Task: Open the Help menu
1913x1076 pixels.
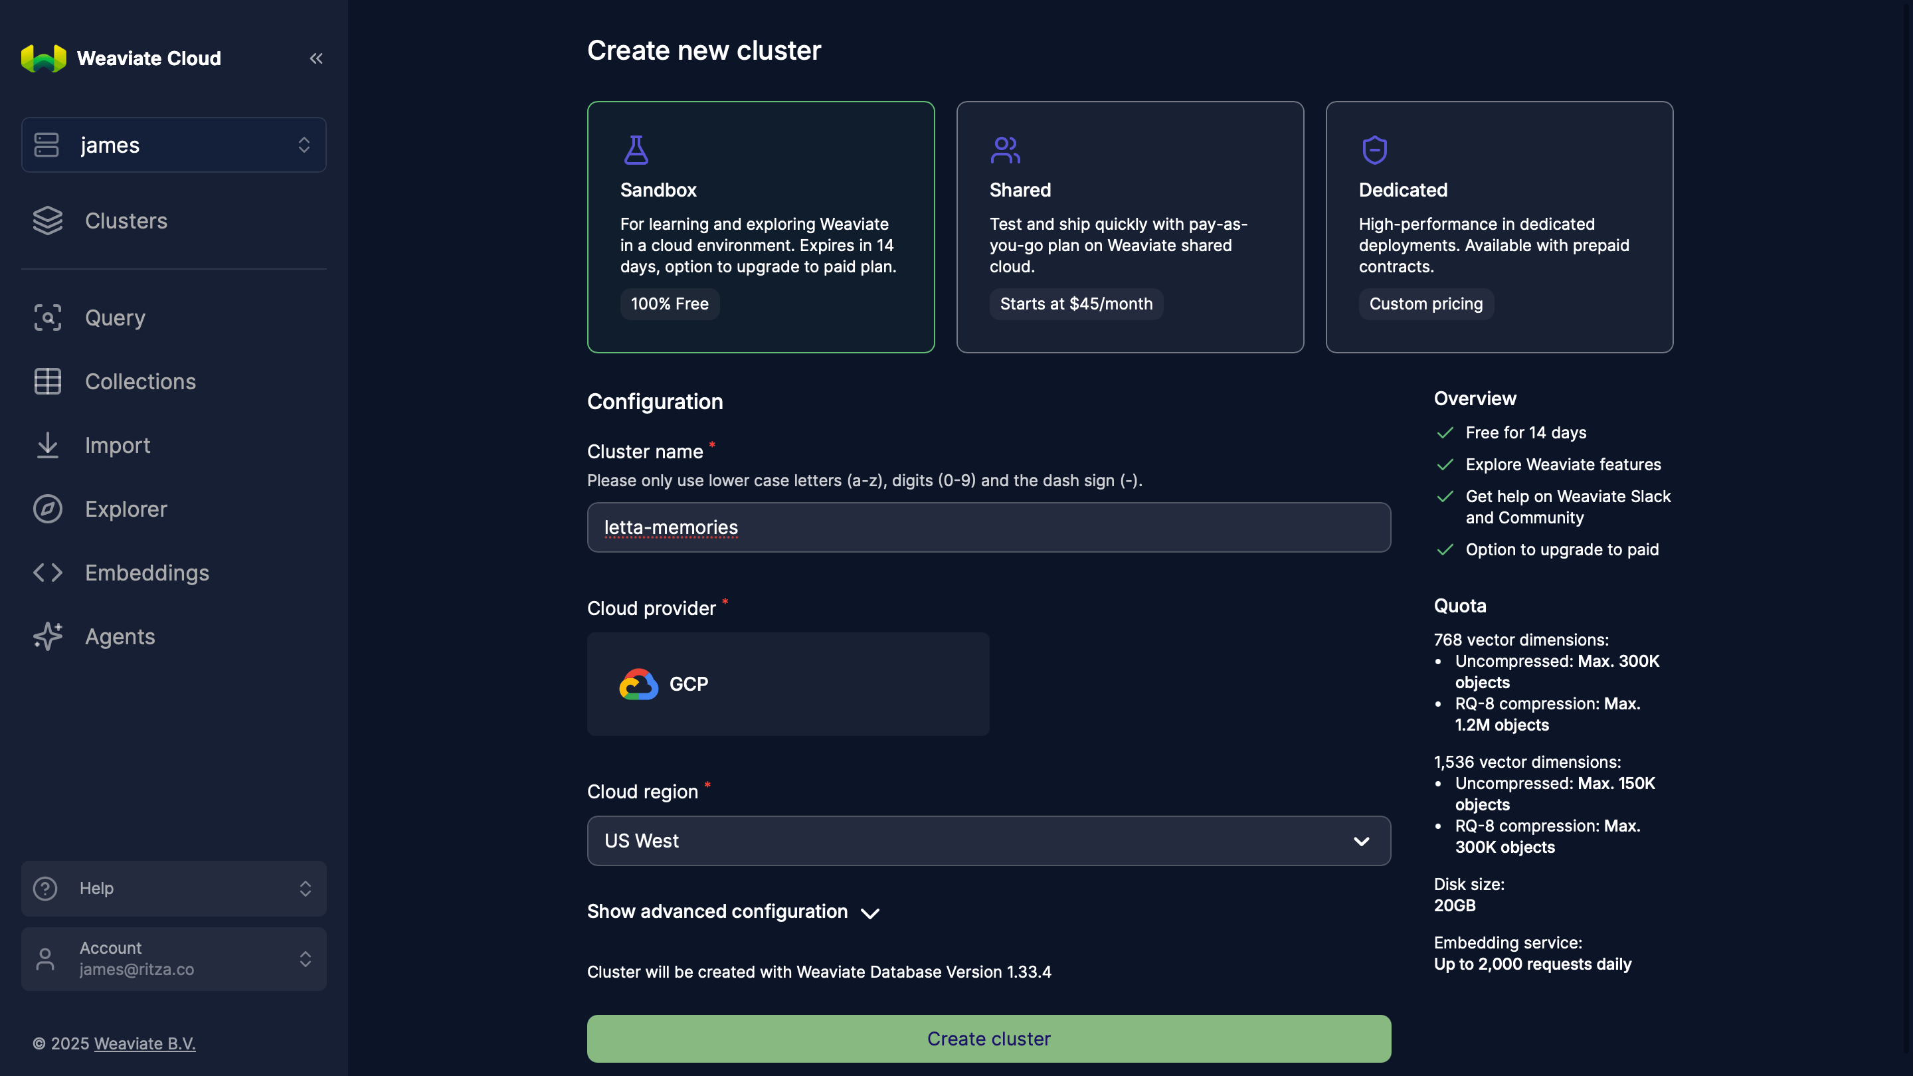Action: click(x=173, y=888)
